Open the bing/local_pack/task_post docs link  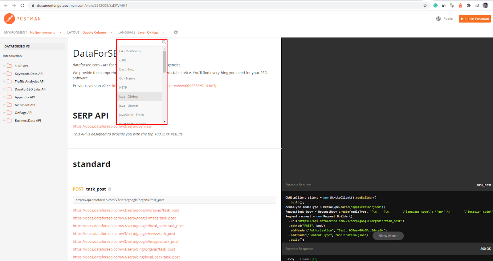tap(126, 257)
